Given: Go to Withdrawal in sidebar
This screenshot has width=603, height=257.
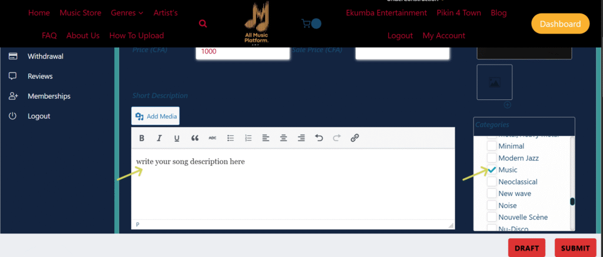Looking at the screenshot, I should pyautogui.click(x=45, y=56).
